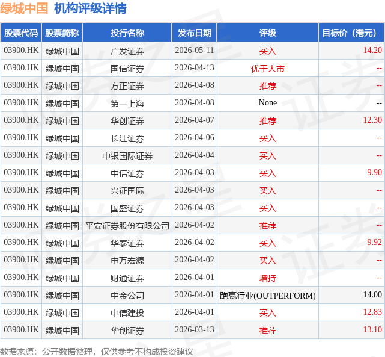Select the 财通证券 cell

tap(127, 278)
